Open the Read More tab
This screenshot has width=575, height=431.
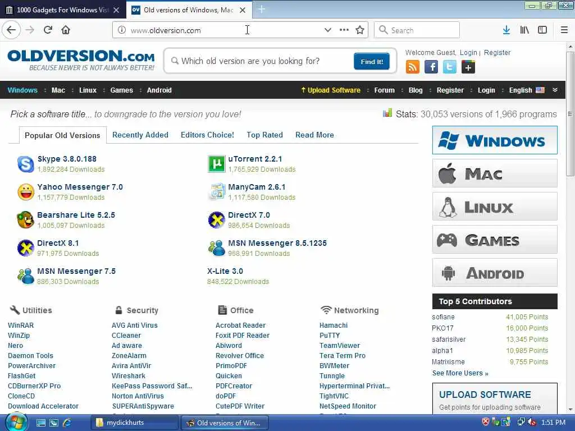tap(314, 135)
